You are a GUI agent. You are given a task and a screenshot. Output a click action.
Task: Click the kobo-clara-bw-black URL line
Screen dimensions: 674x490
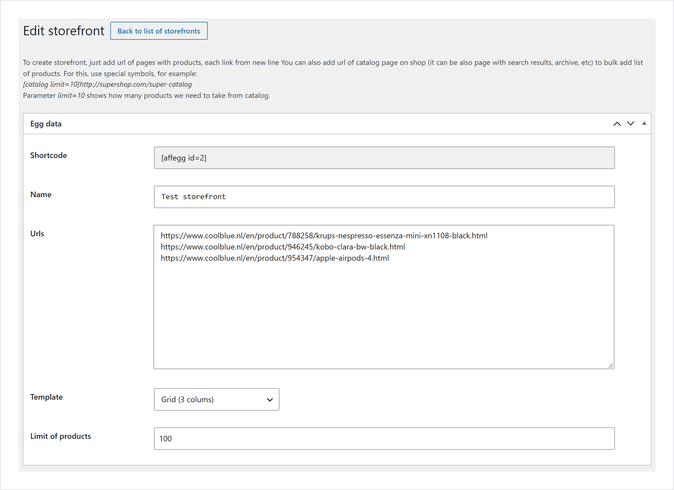click(x=283, y=247)
